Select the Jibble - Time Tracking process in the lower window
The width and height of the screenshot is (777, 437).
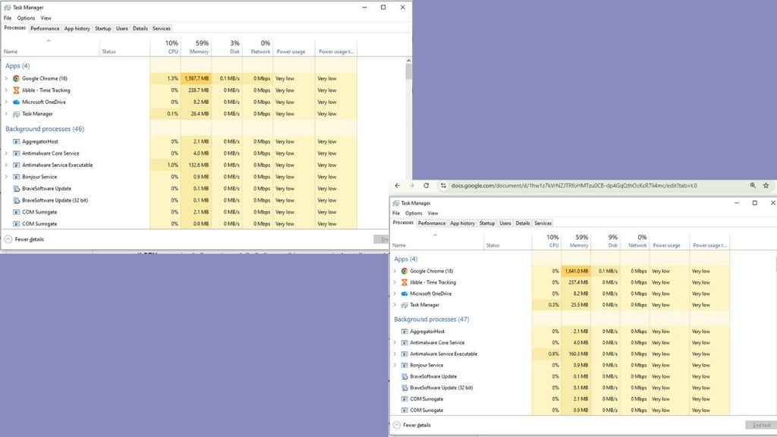click(559, 282)
